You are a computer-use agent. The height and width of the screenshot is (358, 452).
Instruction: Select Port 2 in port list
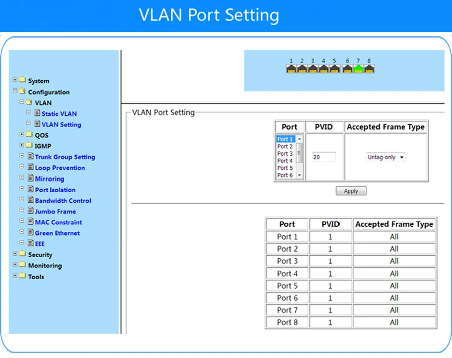[286, 146]
